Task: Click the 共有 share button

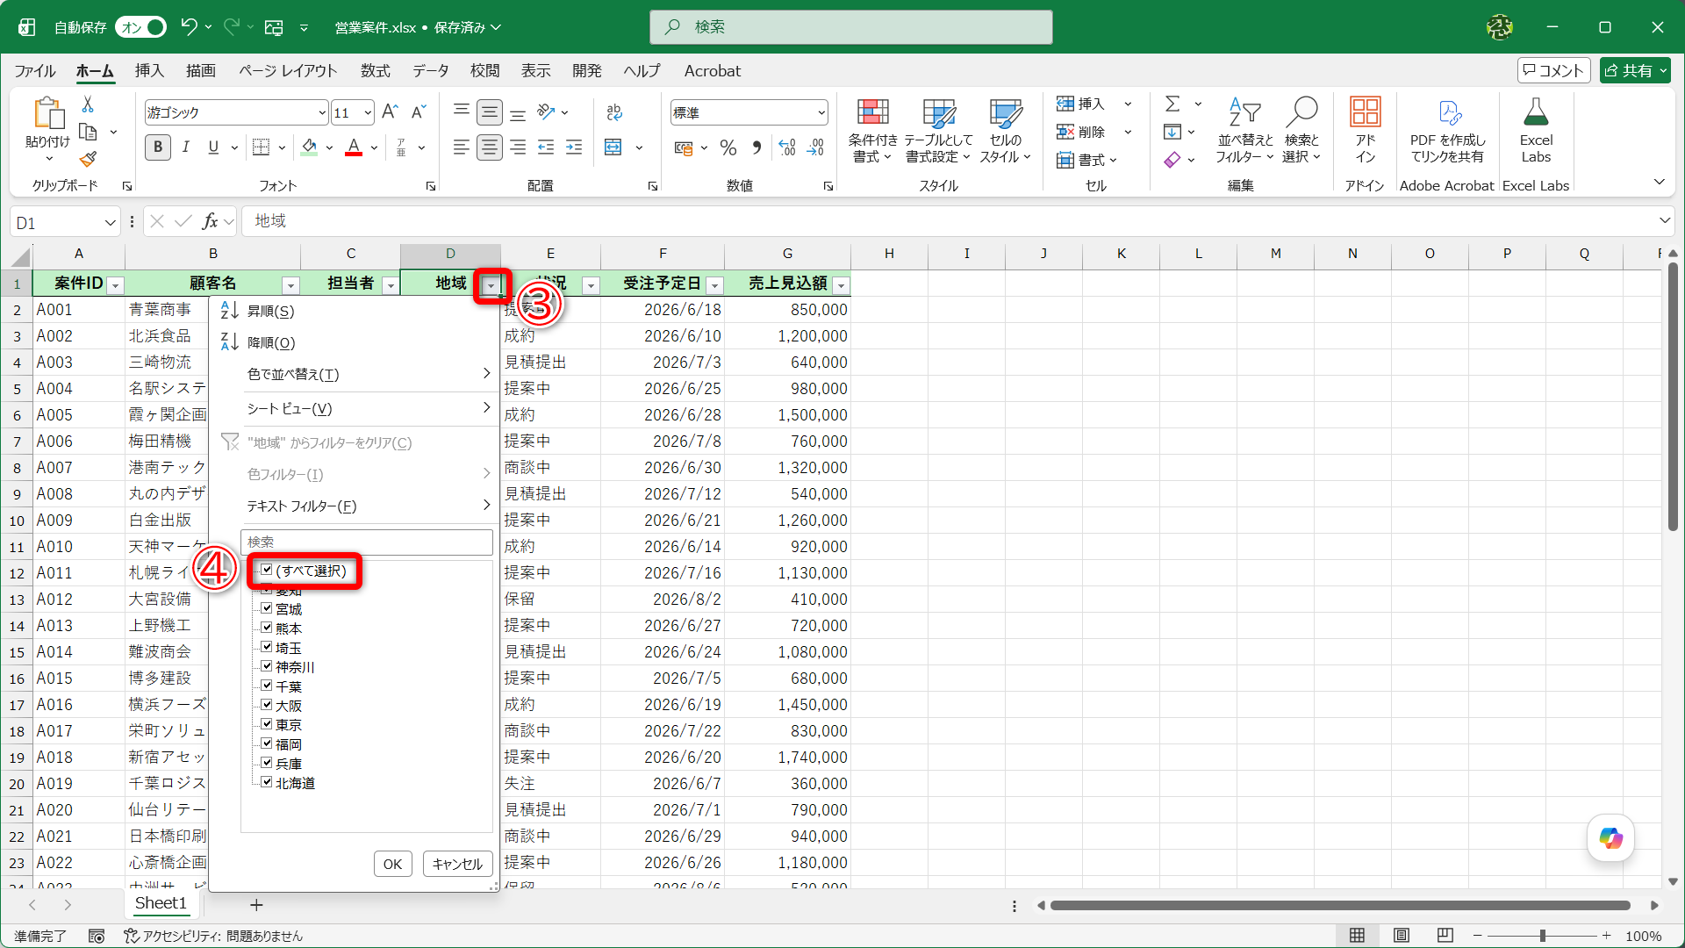Action: tap(1634, 71)
